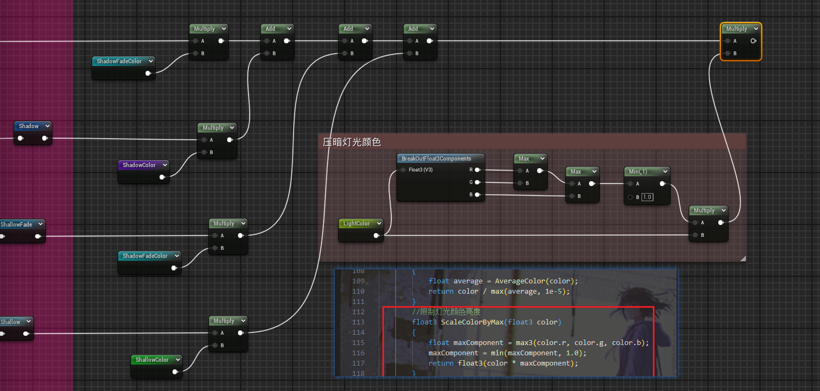Screen dimensions: 820x391
Task: Click the B output pin on BreakOutFloat3Components
Action: [477, 195]
